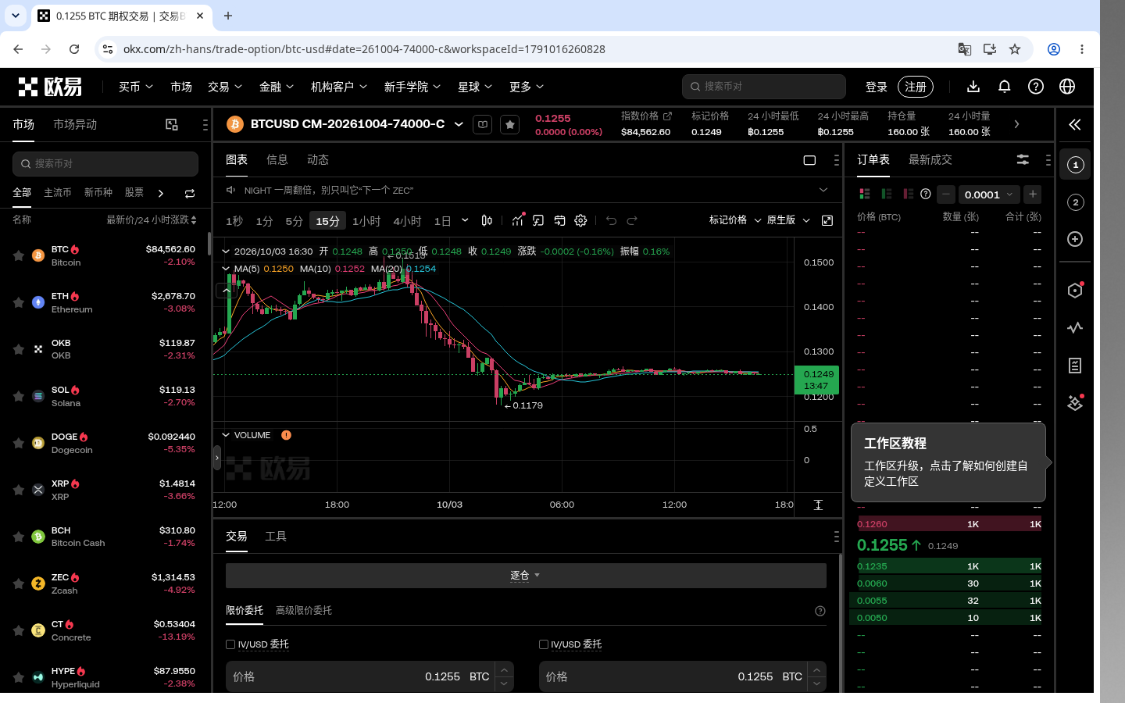Open chart settings gear icon

(x=580, y=220)
